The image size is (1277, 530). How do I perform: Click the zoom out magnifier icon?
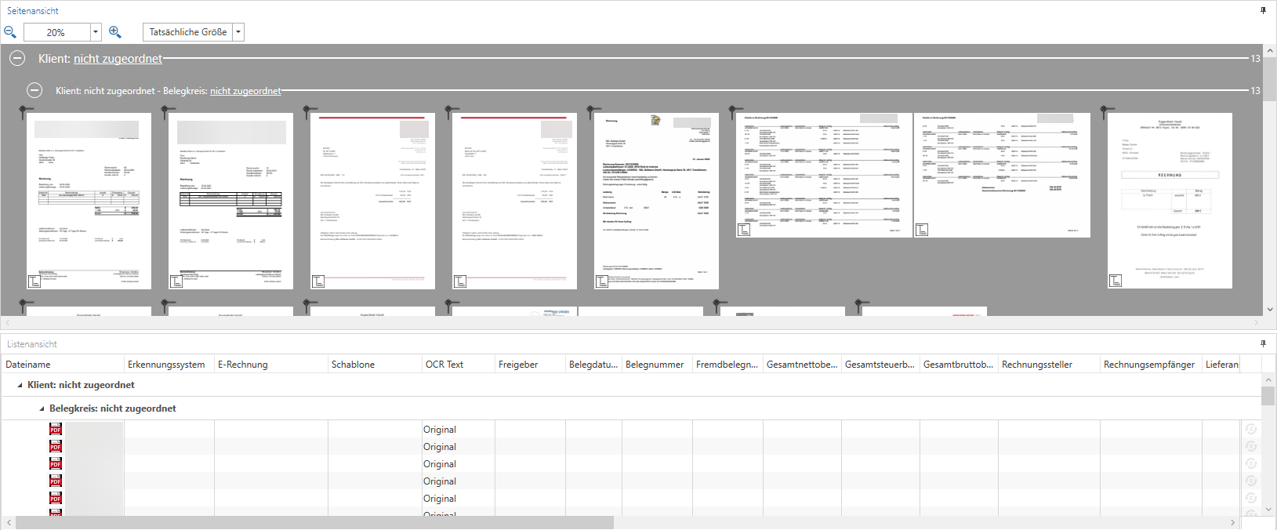[x=10, y=32]
